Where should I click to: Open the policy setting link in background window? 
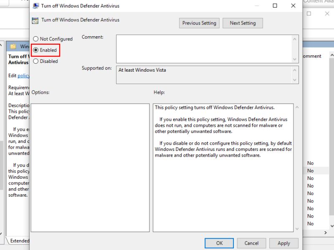pyautogui.click(x=23, y=75)
